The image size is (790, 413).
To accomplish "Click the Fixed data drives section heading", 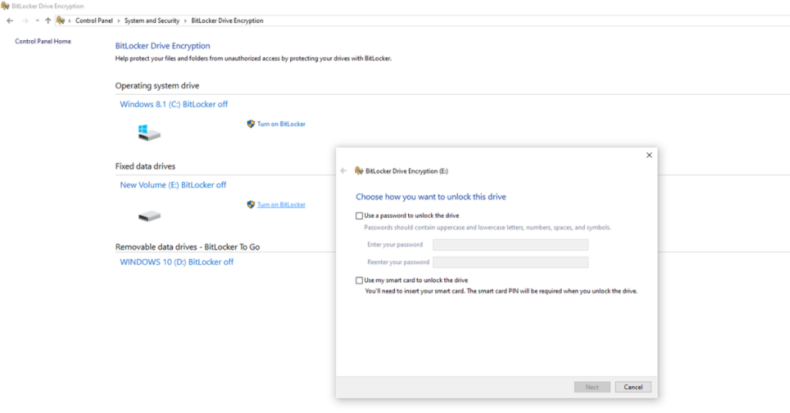I will tap(145, 166).
